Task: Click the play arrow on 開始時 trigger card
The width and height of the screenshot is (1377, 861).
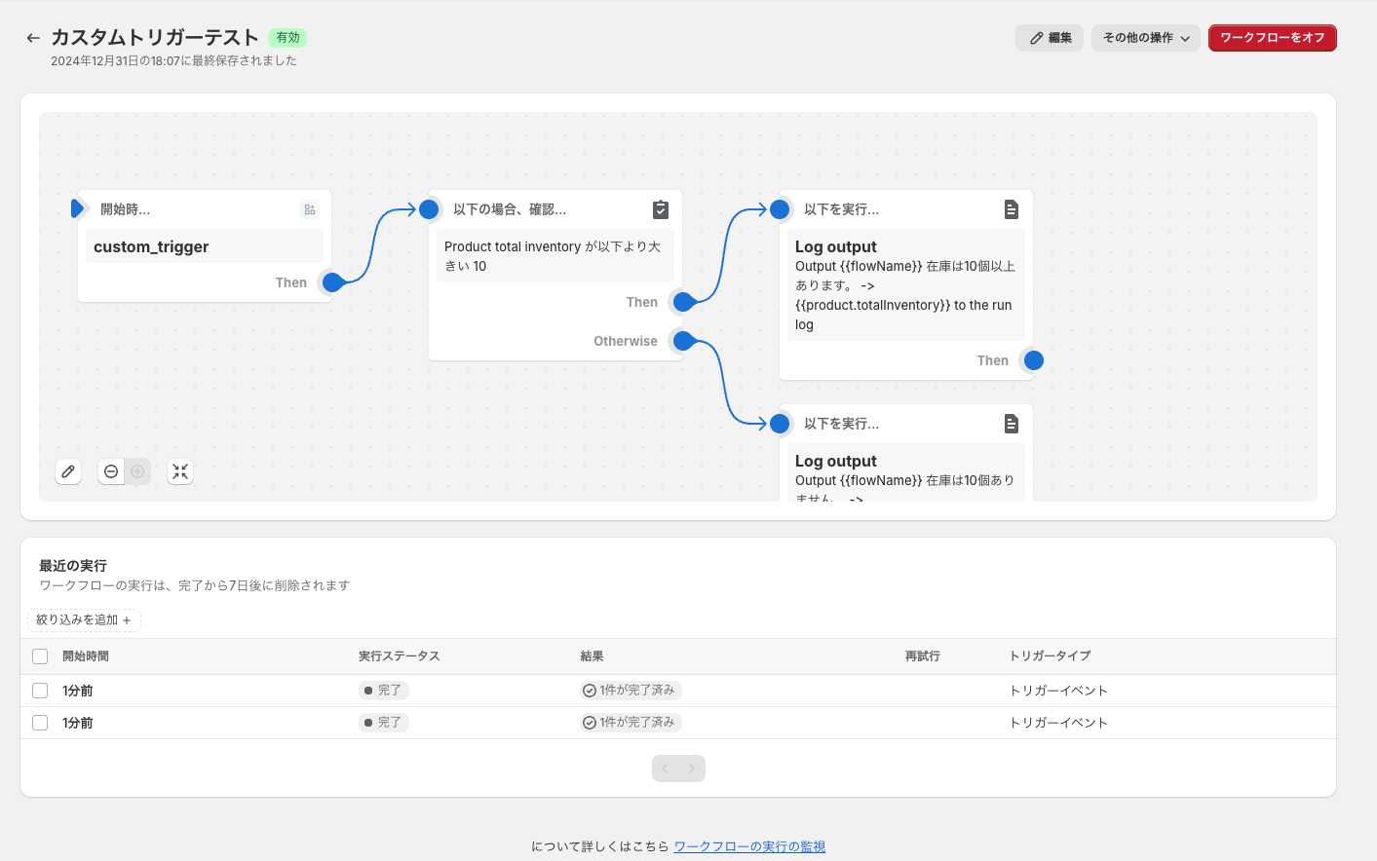Action: 78,208
